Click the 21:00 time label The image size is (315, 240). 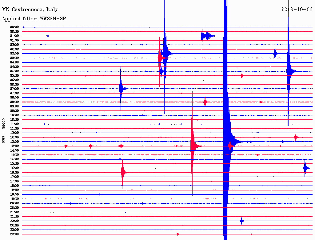coord(14,212)
